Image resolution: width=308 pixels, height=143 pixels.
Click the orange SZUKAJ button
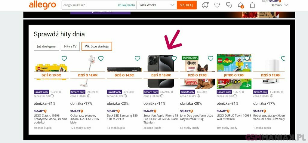186,5
